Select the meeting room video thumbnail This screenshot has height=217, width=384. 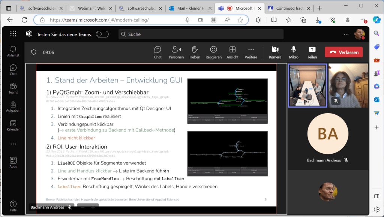(307, 85)
